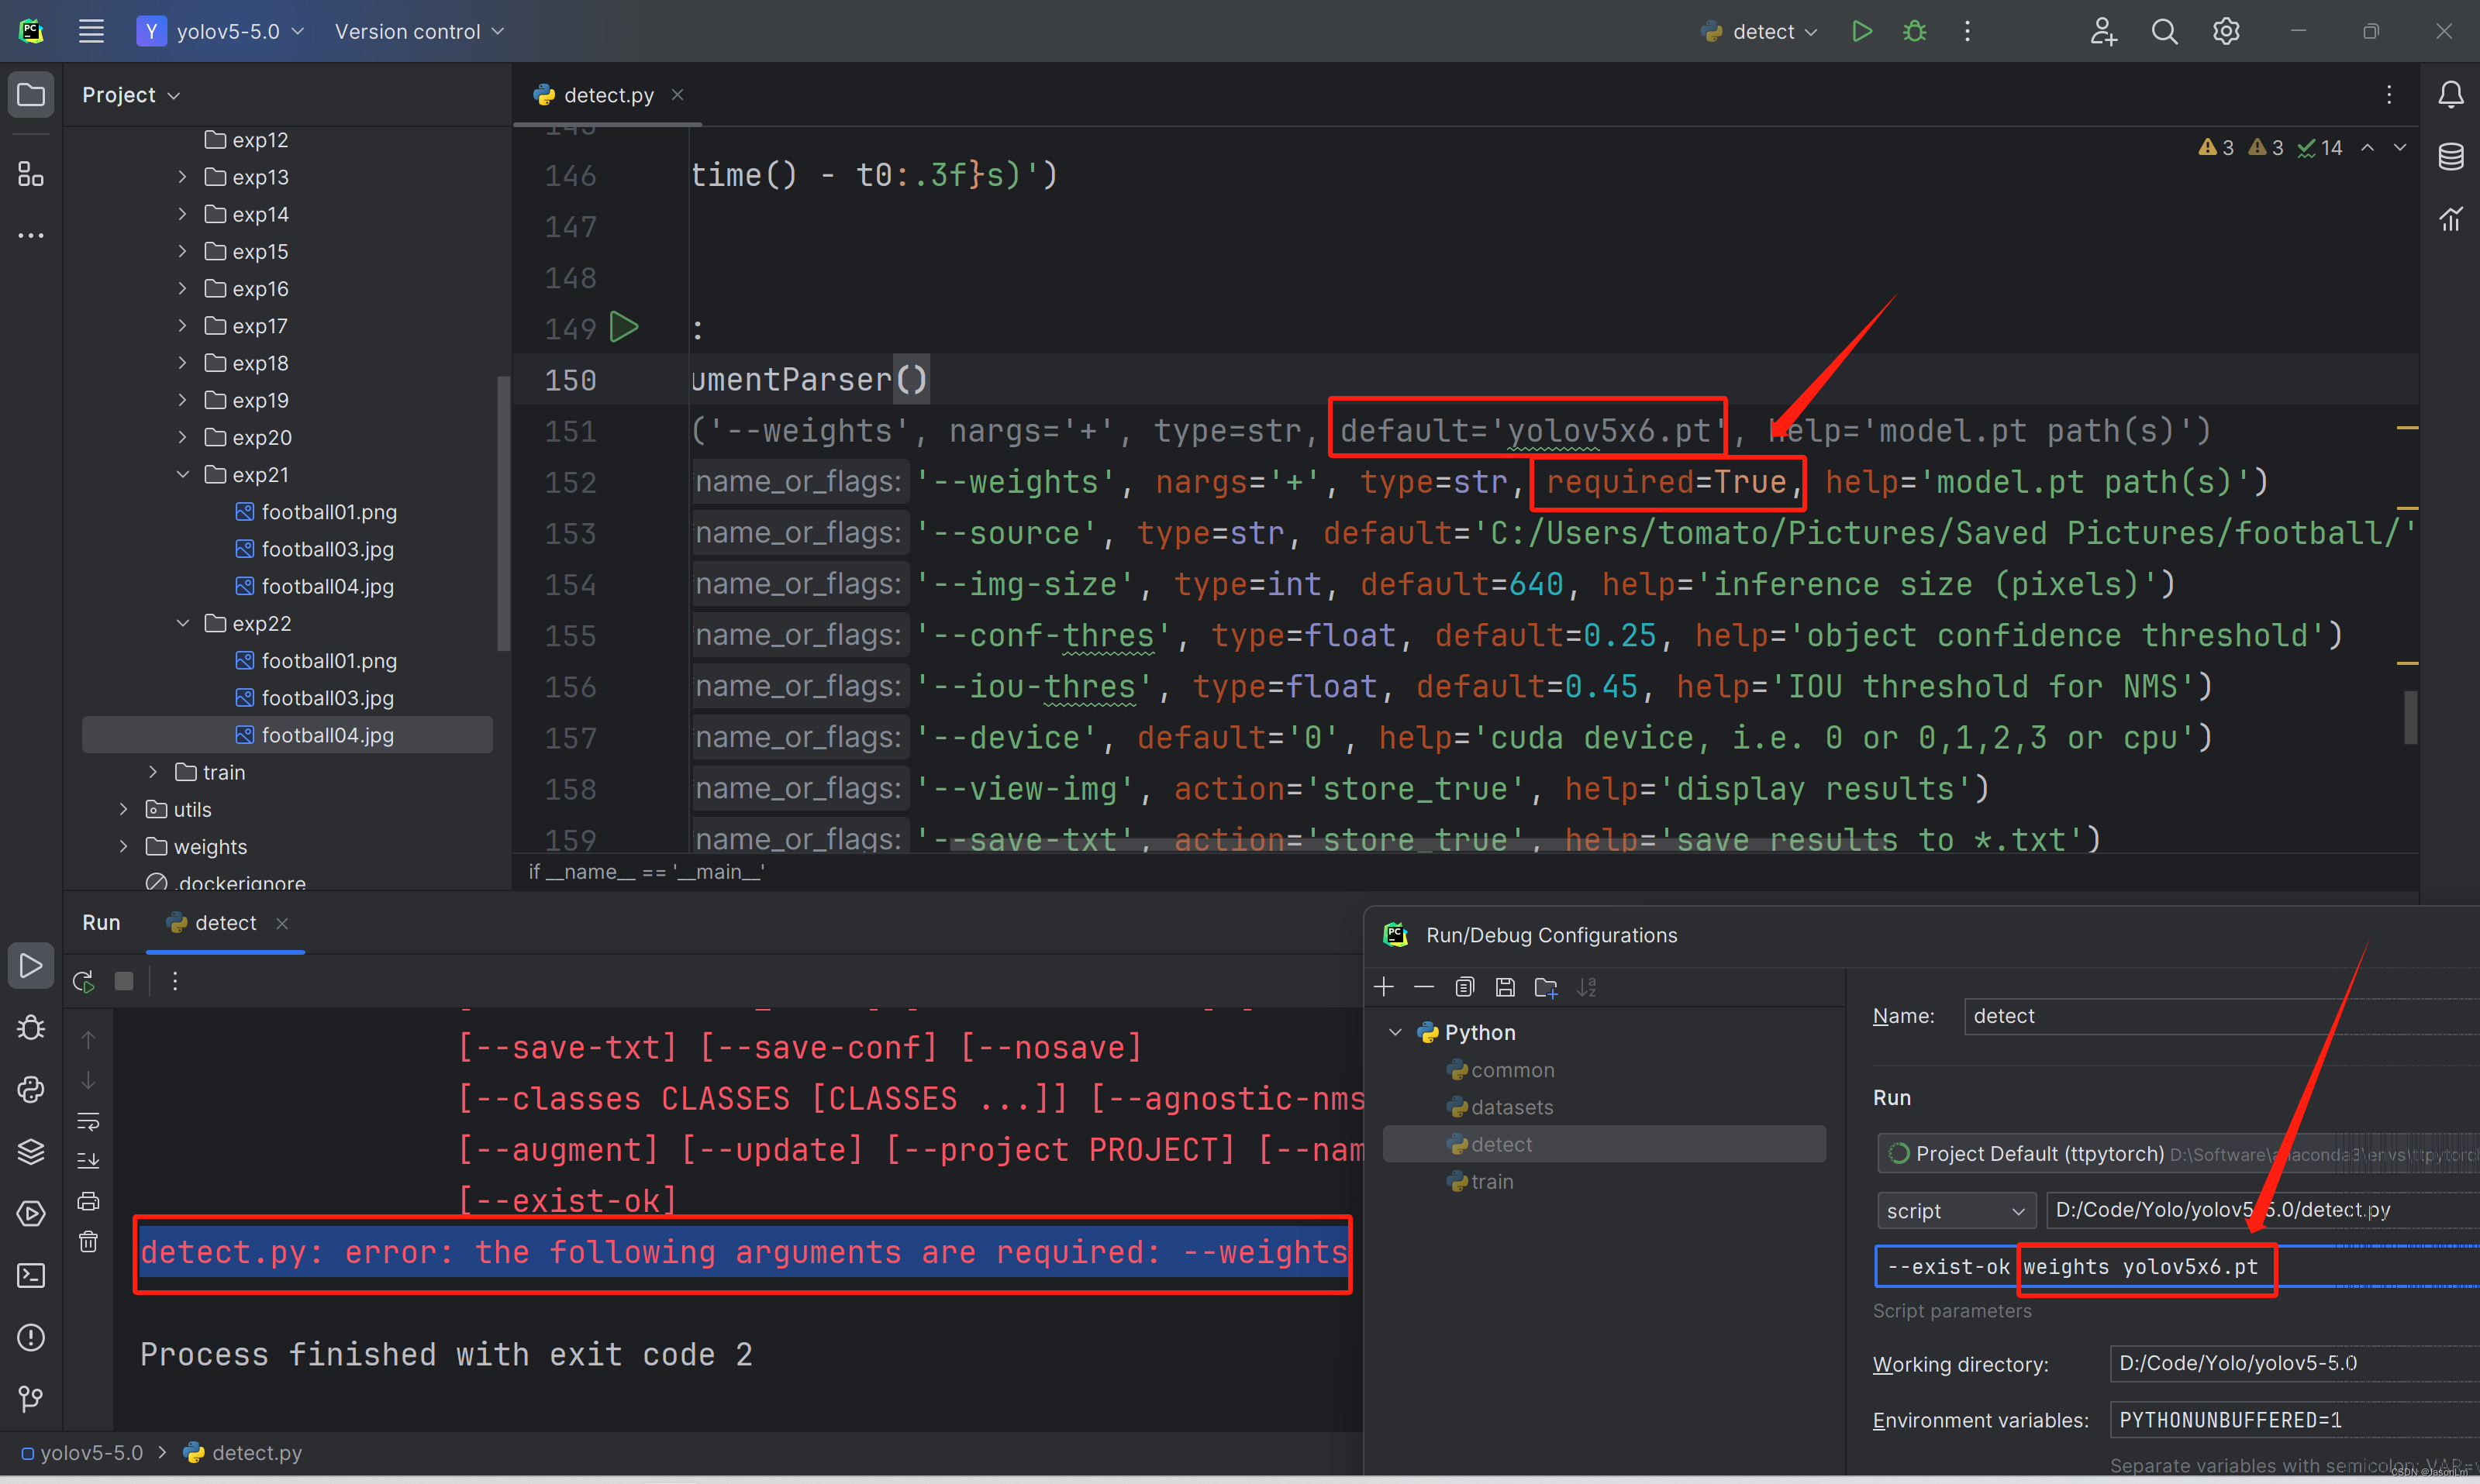Open the yolov5-5.0 project dropdown

[x=221, y=31]
